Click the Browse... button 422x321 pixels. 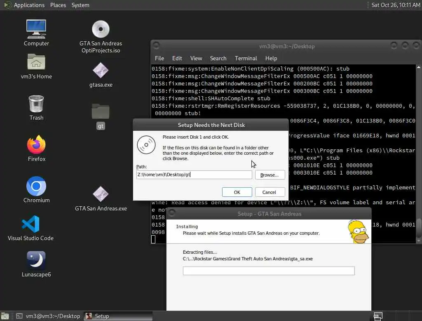pyautogui.click(x=270, y=175)
